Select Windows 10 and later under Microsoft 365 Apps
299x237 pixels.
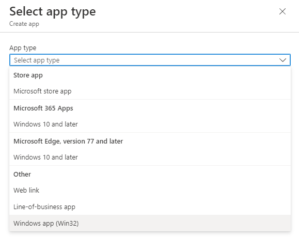click(x=150, y=124)
